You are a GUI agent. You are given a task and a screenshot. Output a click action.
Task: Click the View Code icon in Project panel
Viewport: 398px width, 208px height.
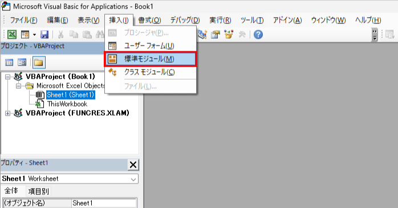tap(9, 63)
